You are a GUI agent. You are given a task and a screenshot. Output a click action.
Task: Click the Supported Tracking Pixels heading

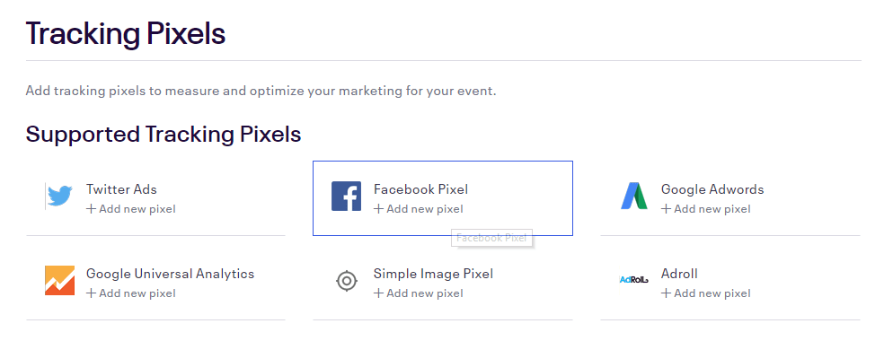click(x=164, y=135)
